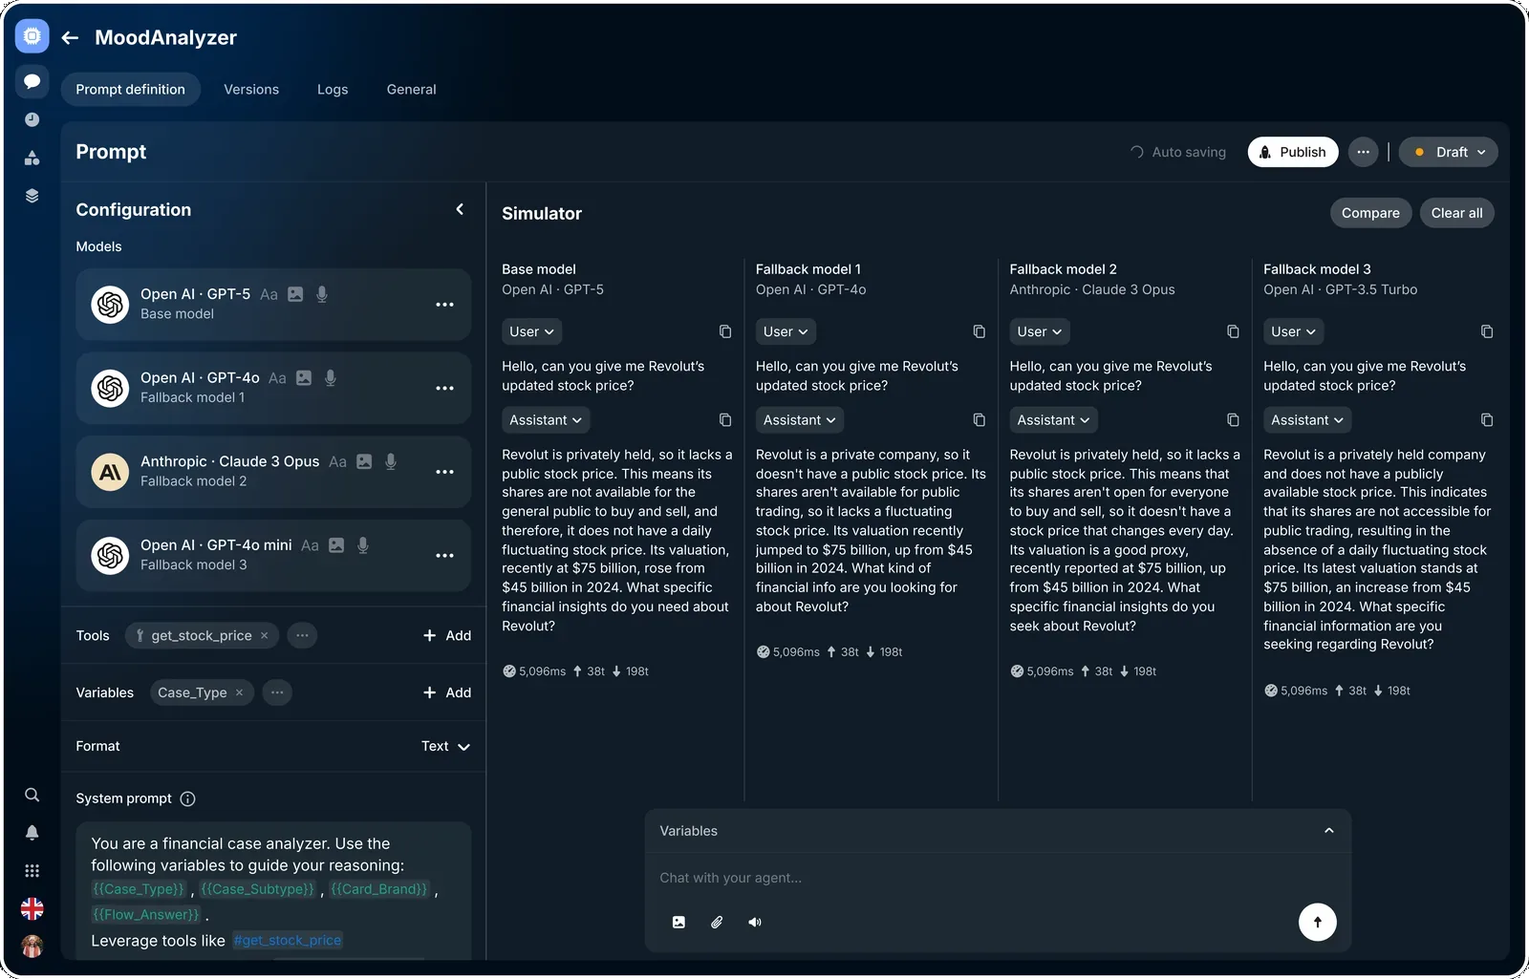This screenshot has height=979, width=1529.
Task: Focus the 'Chat with your agent...' input
Action: 998,878
